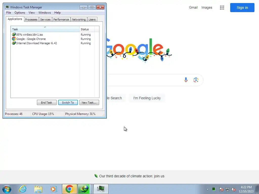Click Running status of Google Chrome row

85,39
